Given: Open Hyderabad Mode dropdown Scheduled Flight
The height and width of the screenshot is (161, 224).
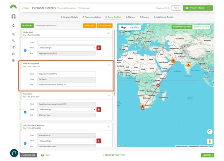Looking at the screenshot, I should [x=67, y=48].
